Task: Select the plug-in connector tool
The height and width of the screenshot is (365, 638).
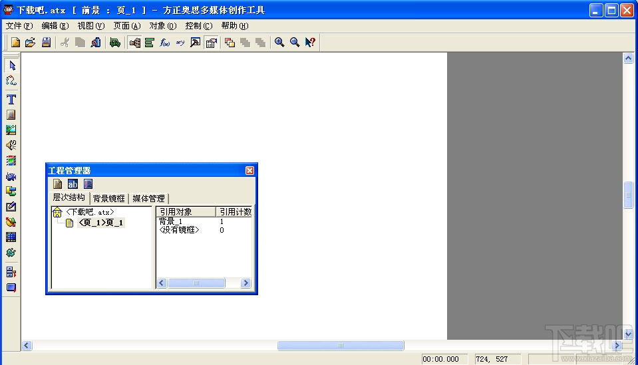Action: tap(11, 253)
